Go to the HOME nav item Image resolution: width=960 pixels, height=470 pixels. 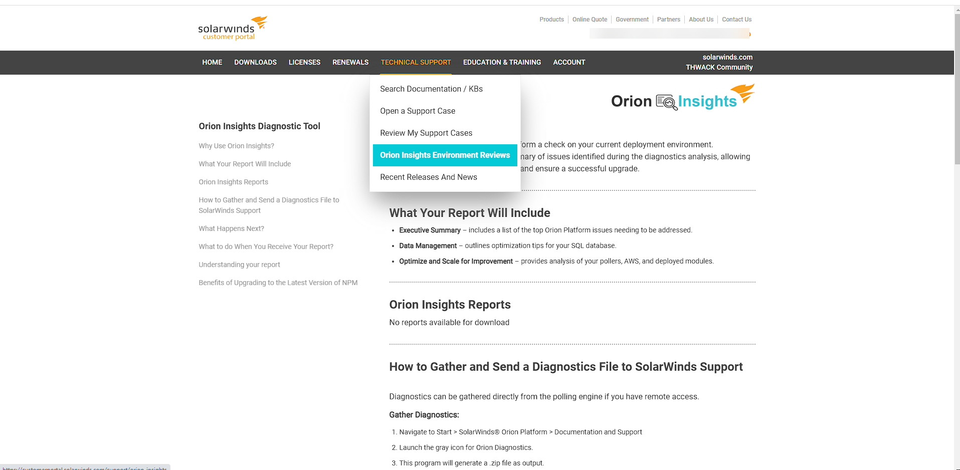click(212, 62)
